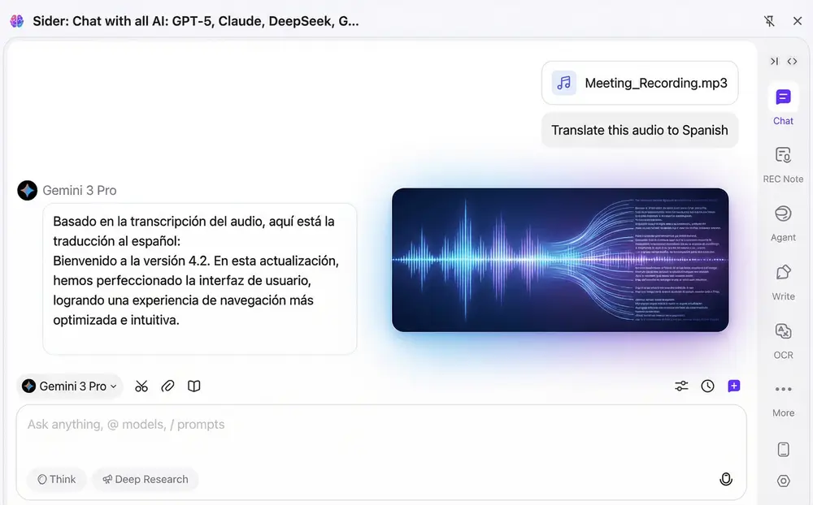813x505 pixels.
Task: Click the Translate this audio to Spanish message
Action: pos(640,130)
